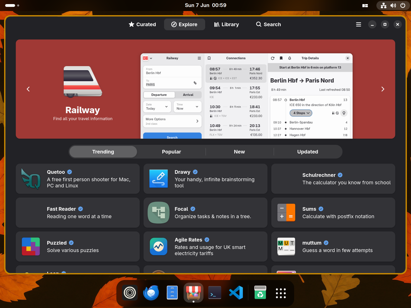
Task: Open the Railway featured app banner
Action: pyautogui.click(x=205, y=89)
